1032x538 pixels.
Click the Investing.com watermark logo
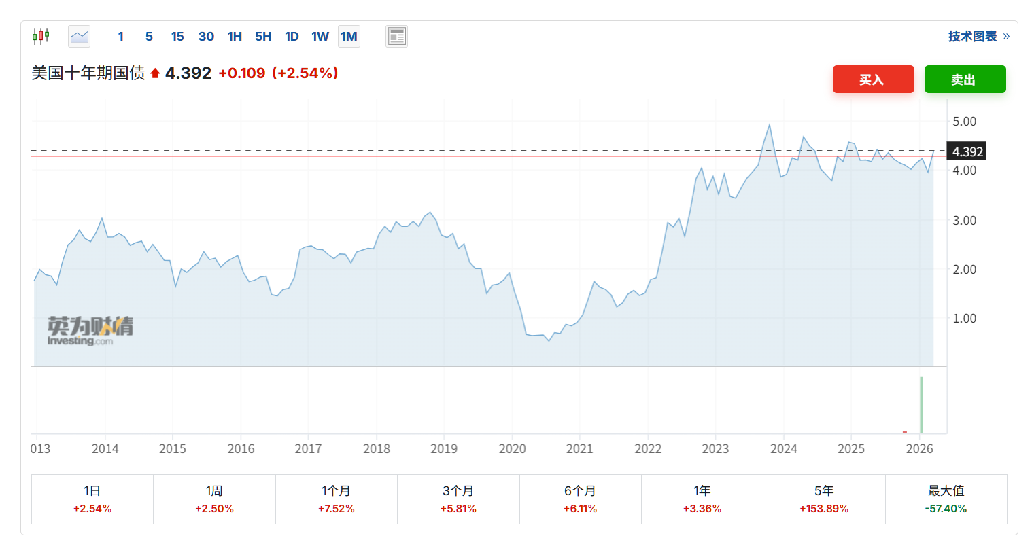click(x=90, y=331)
